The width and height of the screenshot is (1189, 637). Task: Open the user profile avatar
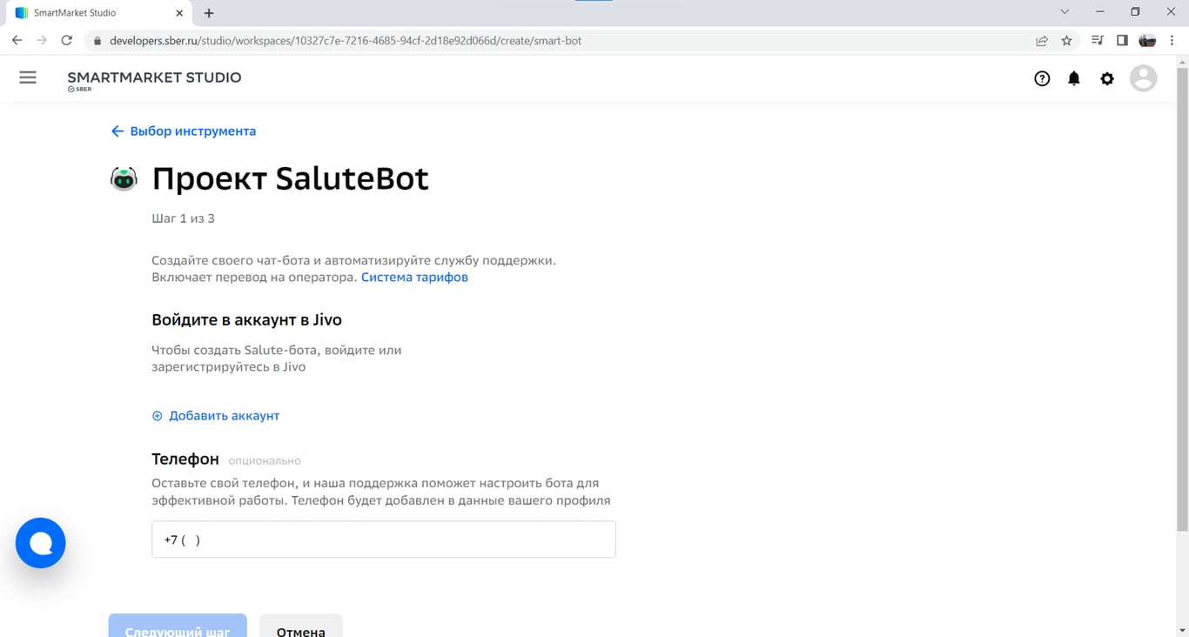click(1143, 78)
